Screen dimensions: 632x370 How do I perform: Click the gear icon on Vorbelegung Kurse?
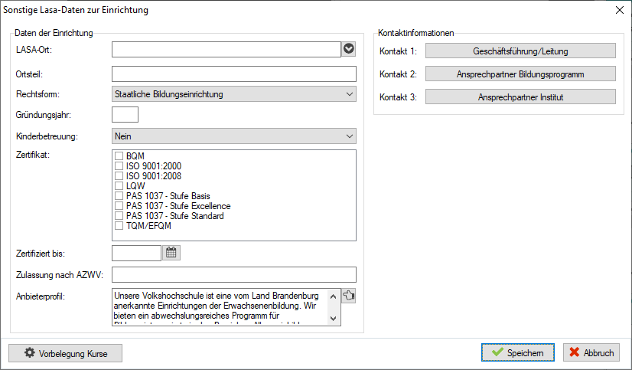click(29, 352)
